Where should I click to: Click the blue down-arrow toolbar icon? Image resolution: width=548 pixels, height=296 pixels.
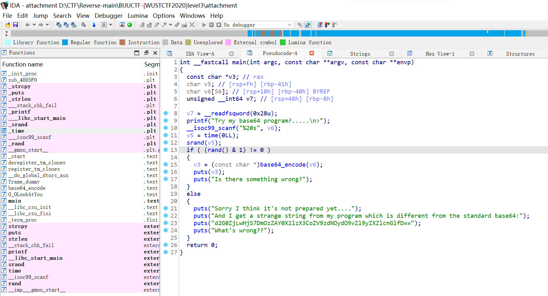tap(94, 25)
